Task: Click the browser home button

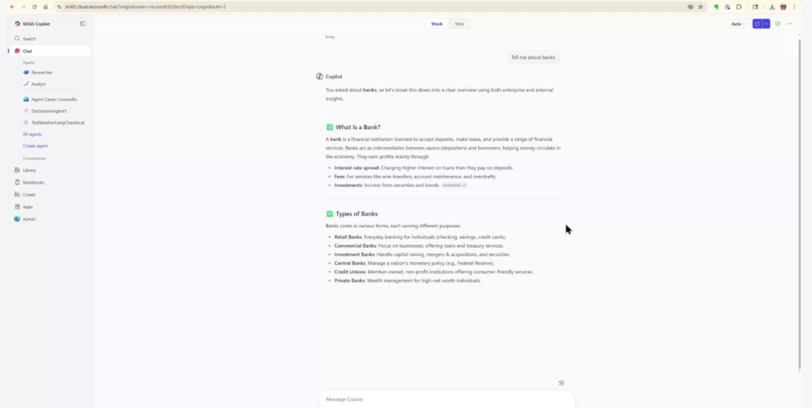Action: 45,6
